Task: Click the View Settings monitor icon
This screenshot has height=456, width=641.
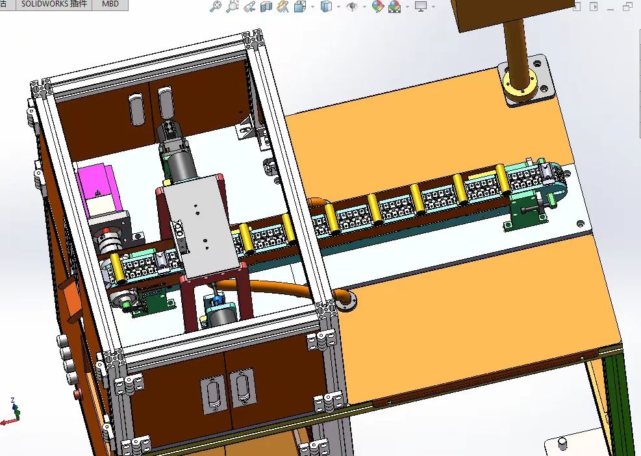Action: 421,6
